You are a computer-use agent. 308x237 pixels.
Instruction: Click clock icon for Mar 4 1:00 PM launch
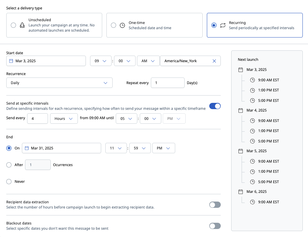point(252,131)
